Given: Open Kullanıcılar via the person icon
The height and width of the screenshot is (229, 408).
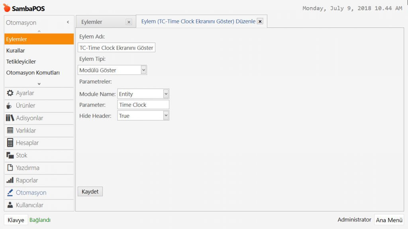Looking at the screenshot, I should tap(10, 205).
